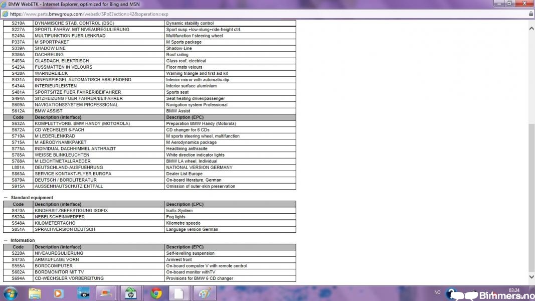Open the HP application in taskbar
Image resolution: width=535 pixels, height=301 pixels.
click(x=130, y=293)
